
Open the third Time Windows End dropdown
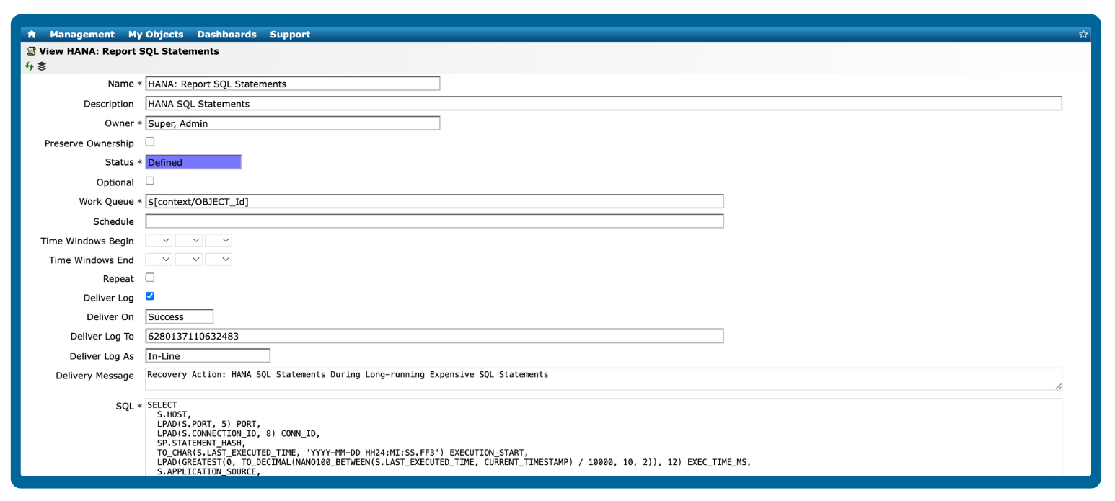click(219, 259)
